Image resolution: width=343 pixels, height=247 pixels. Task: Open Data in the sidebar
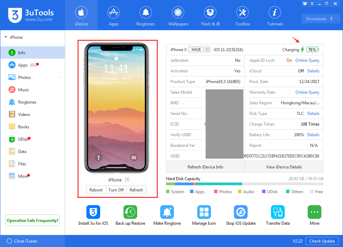tap(33, 152)
